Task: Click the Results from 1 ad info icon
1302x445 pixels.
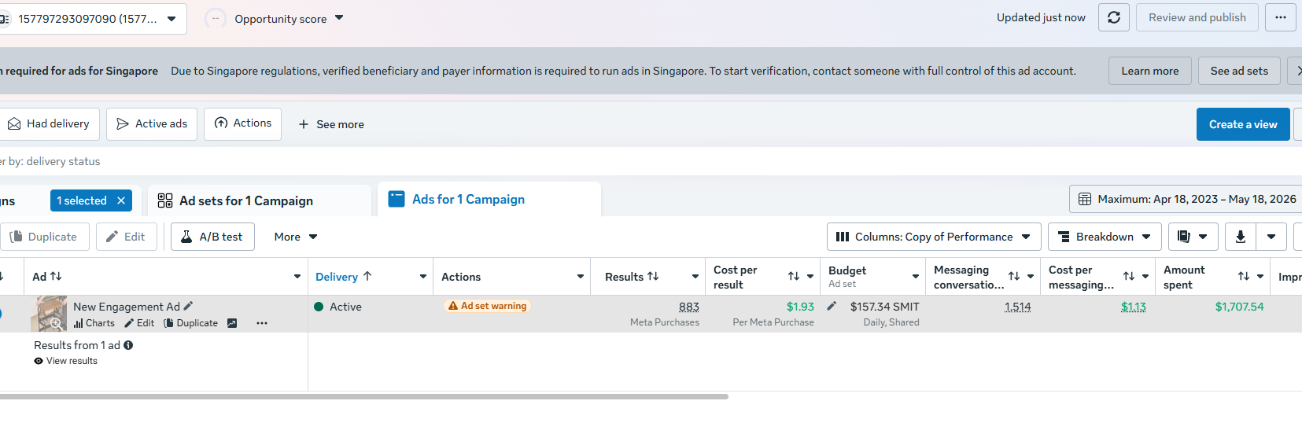Action: tap(128, 345)
